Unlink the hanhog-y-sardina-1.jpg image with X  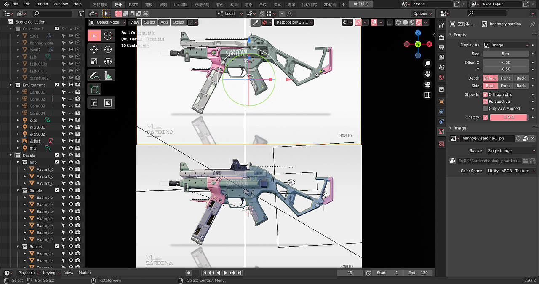coord(533,138)
